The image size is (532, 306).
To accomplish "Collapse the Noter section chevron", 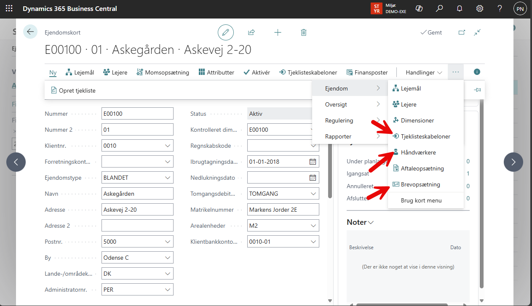I will pyautogui.click(x=371, y=223).
